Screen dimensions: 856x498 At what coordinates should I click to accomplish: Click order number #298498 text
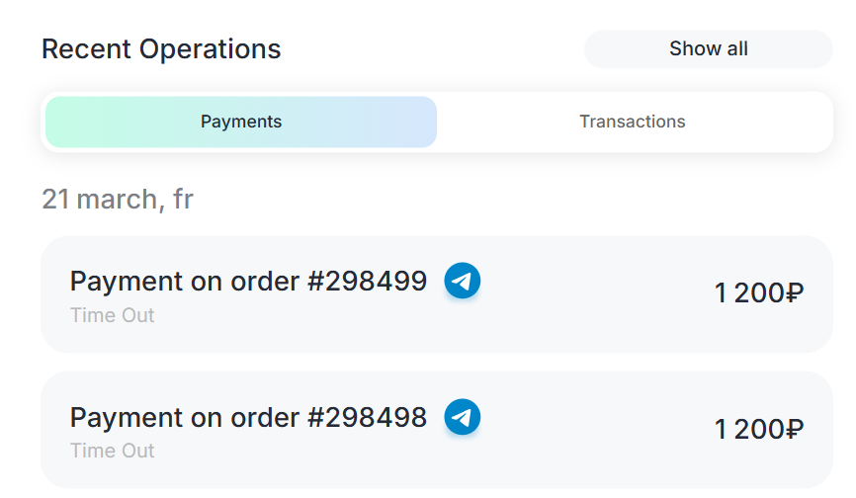[367, 417]
